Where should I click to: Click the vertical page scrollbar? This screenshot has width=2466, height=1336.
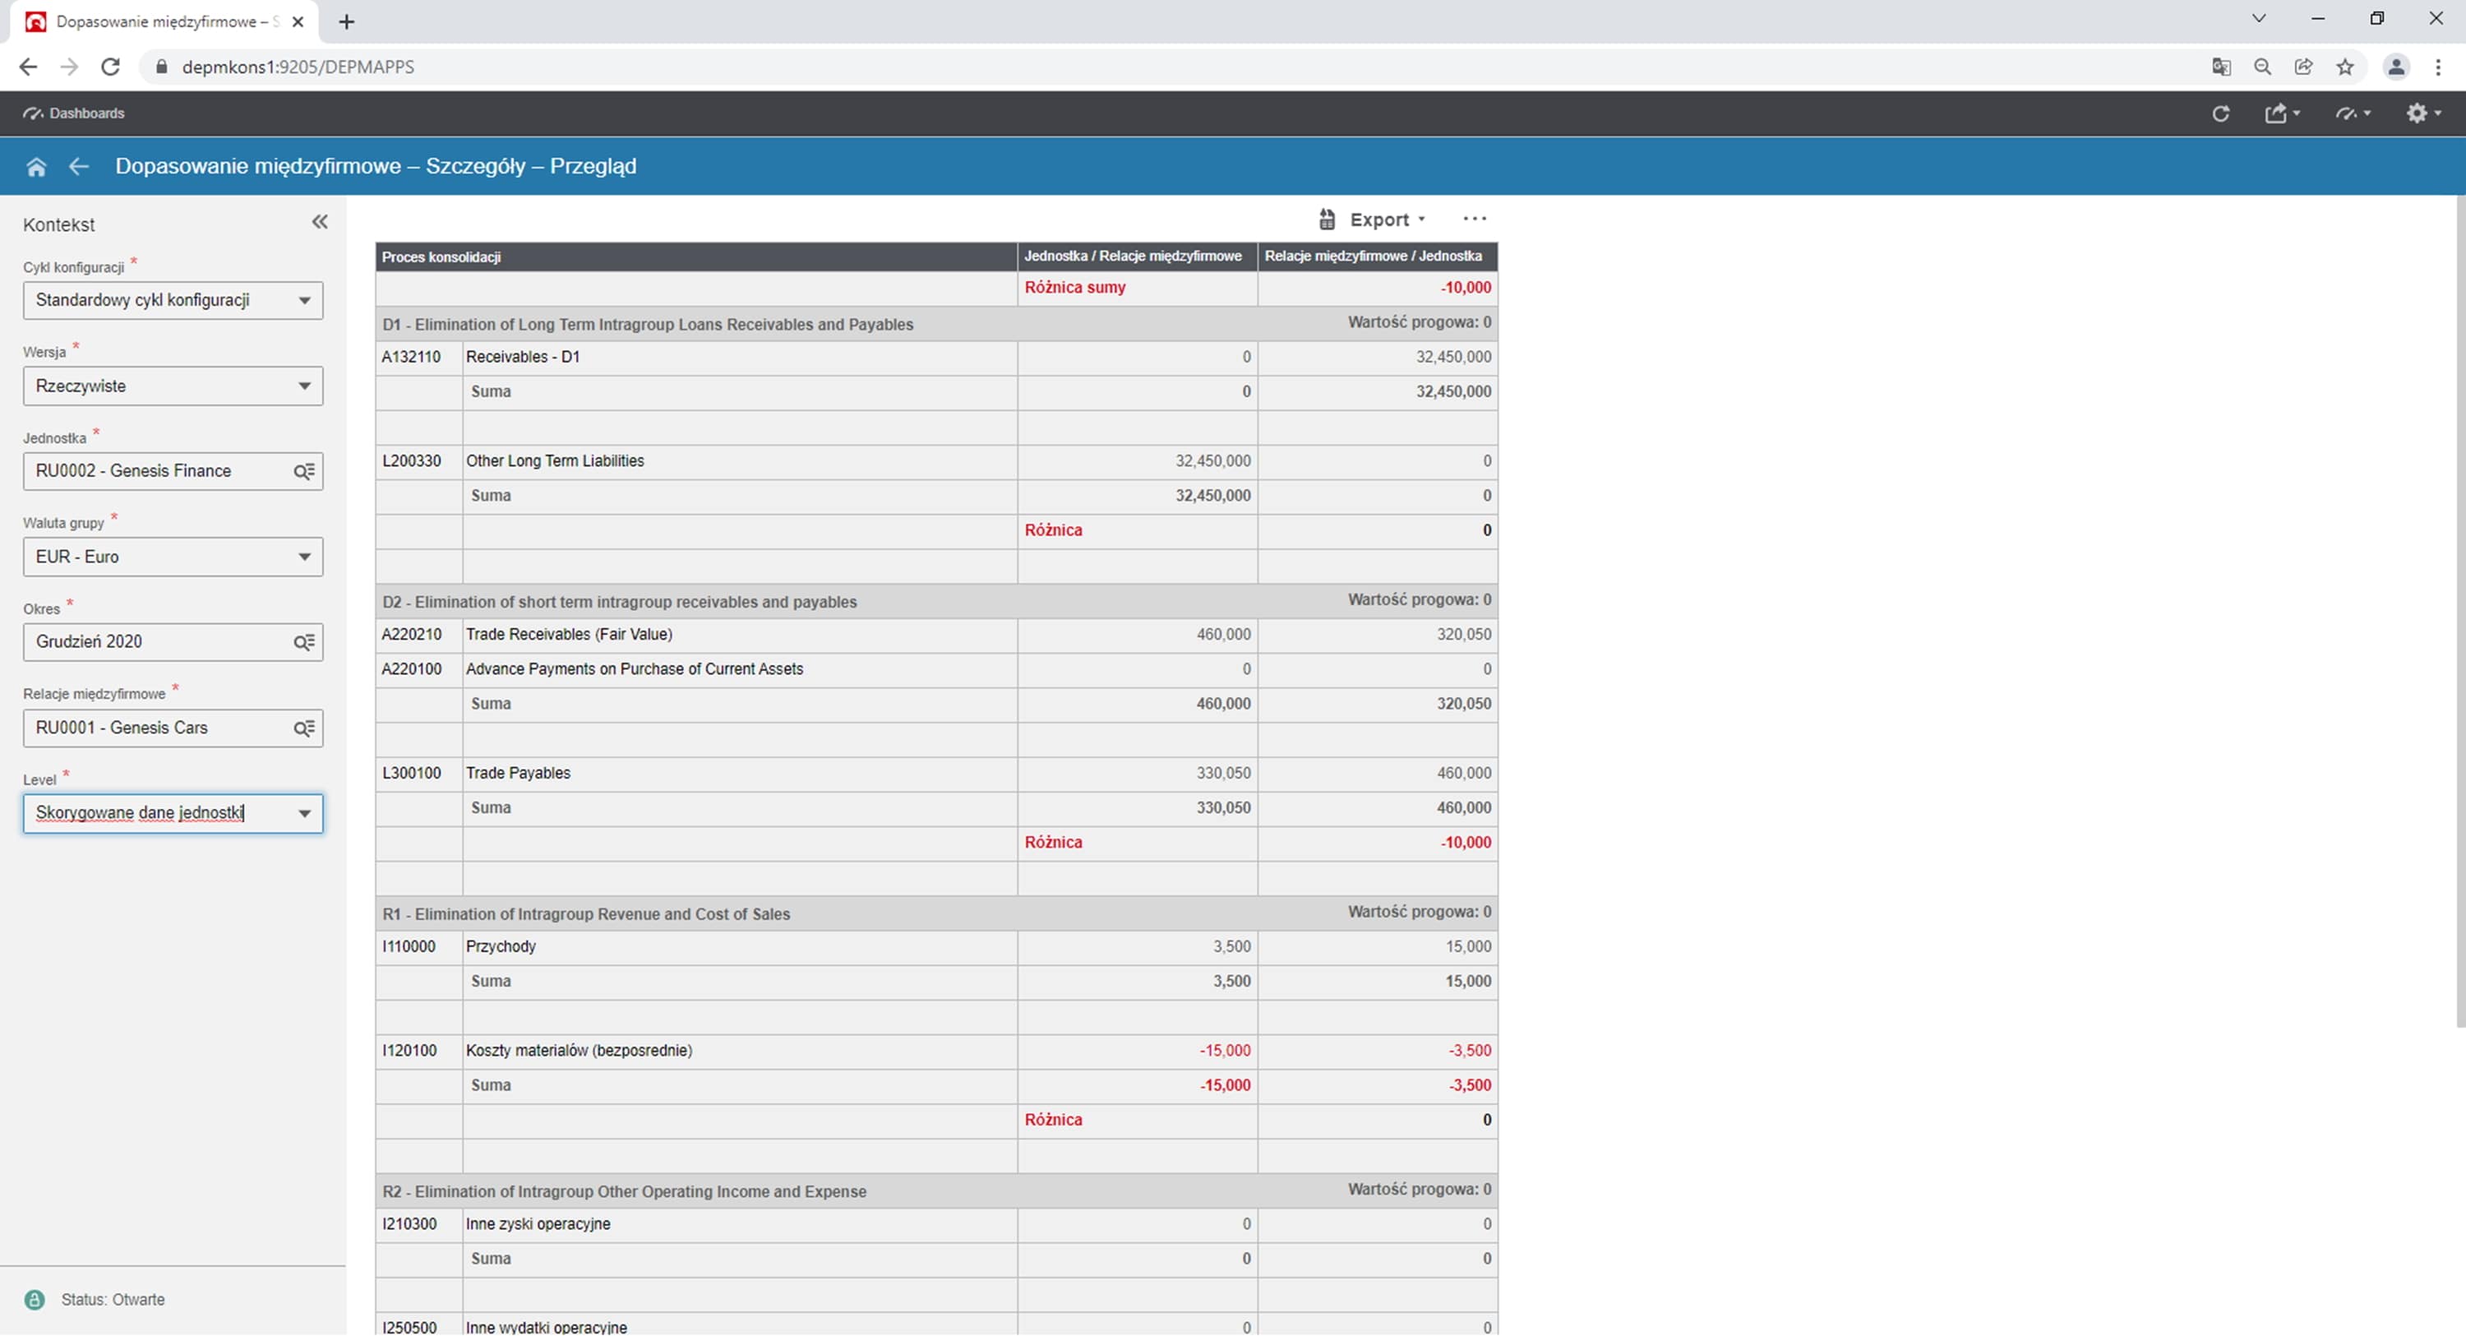point(2459,613)
